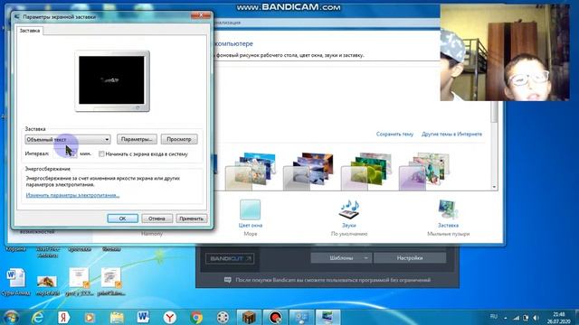
Task: Open Windows Explorer folder in taskbar
Action: click(x=117, y=317)
